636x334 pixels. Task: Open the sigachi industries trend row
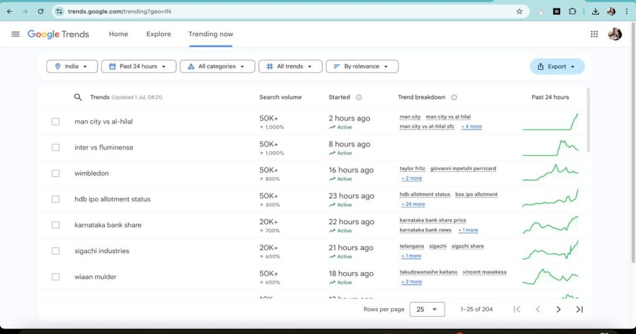pyautogui.click(x=102, y=251)
